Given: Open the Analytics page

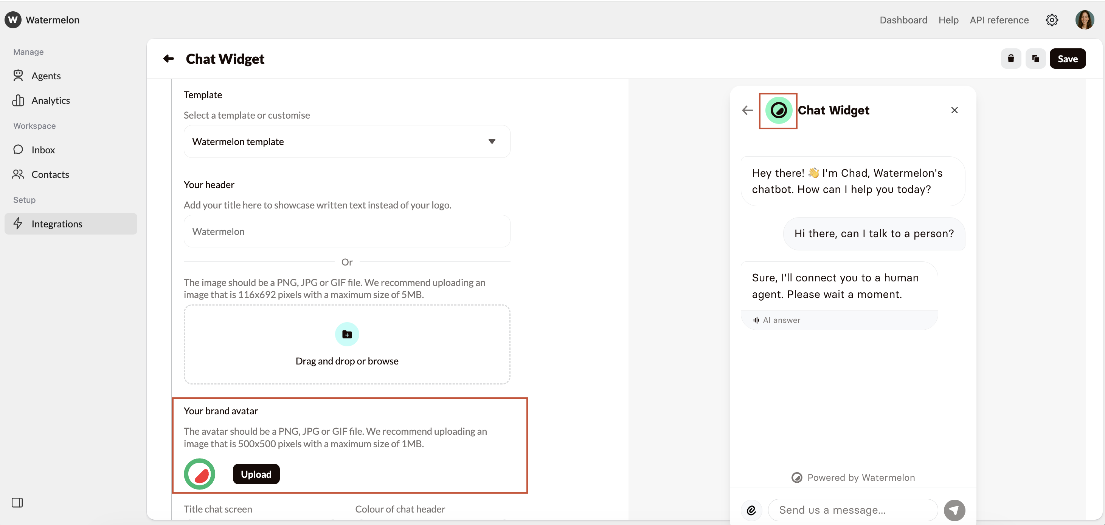Looking at the screenshot, I should pyautogui.click(x=50, y=100).
